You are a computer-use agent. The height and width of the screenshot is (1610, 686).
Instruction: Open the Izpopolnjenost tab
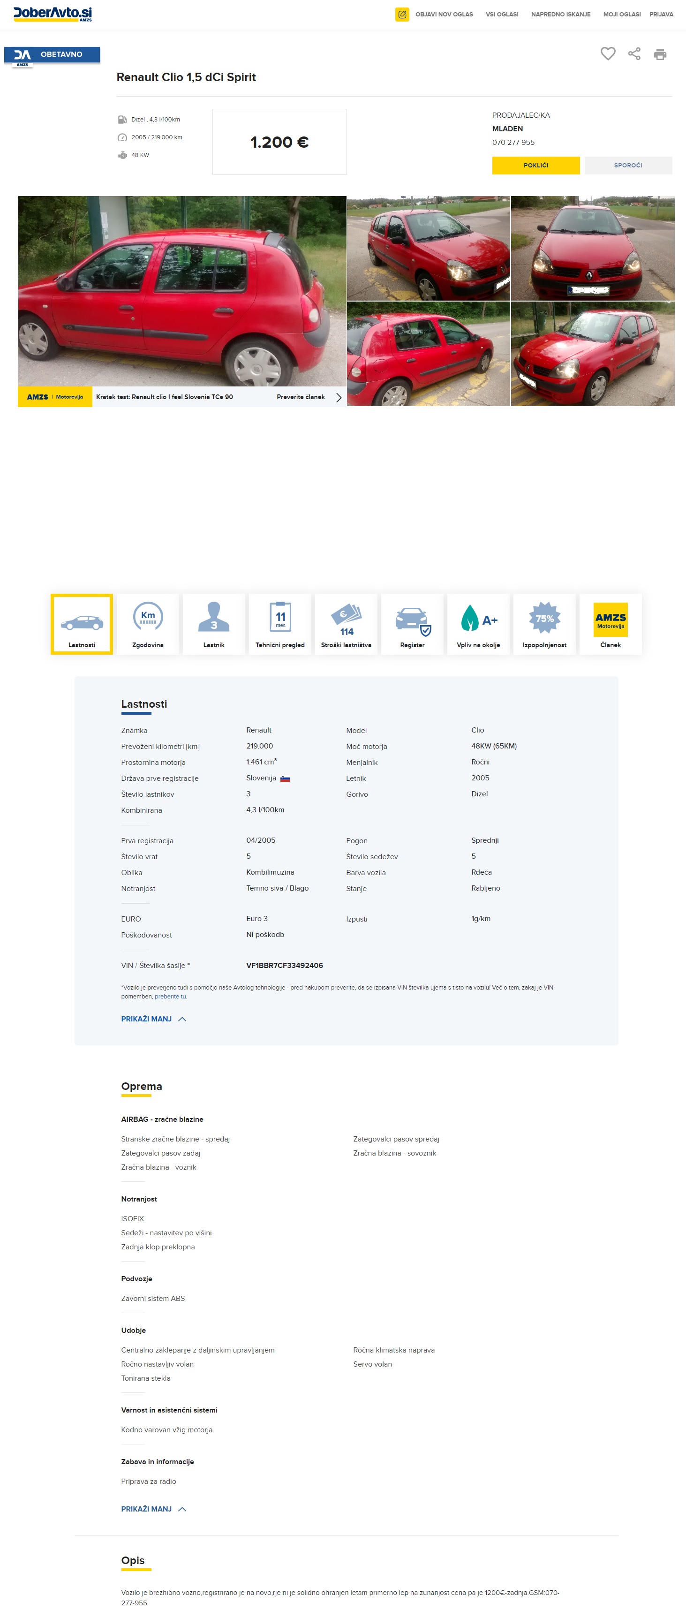point(545,624)
